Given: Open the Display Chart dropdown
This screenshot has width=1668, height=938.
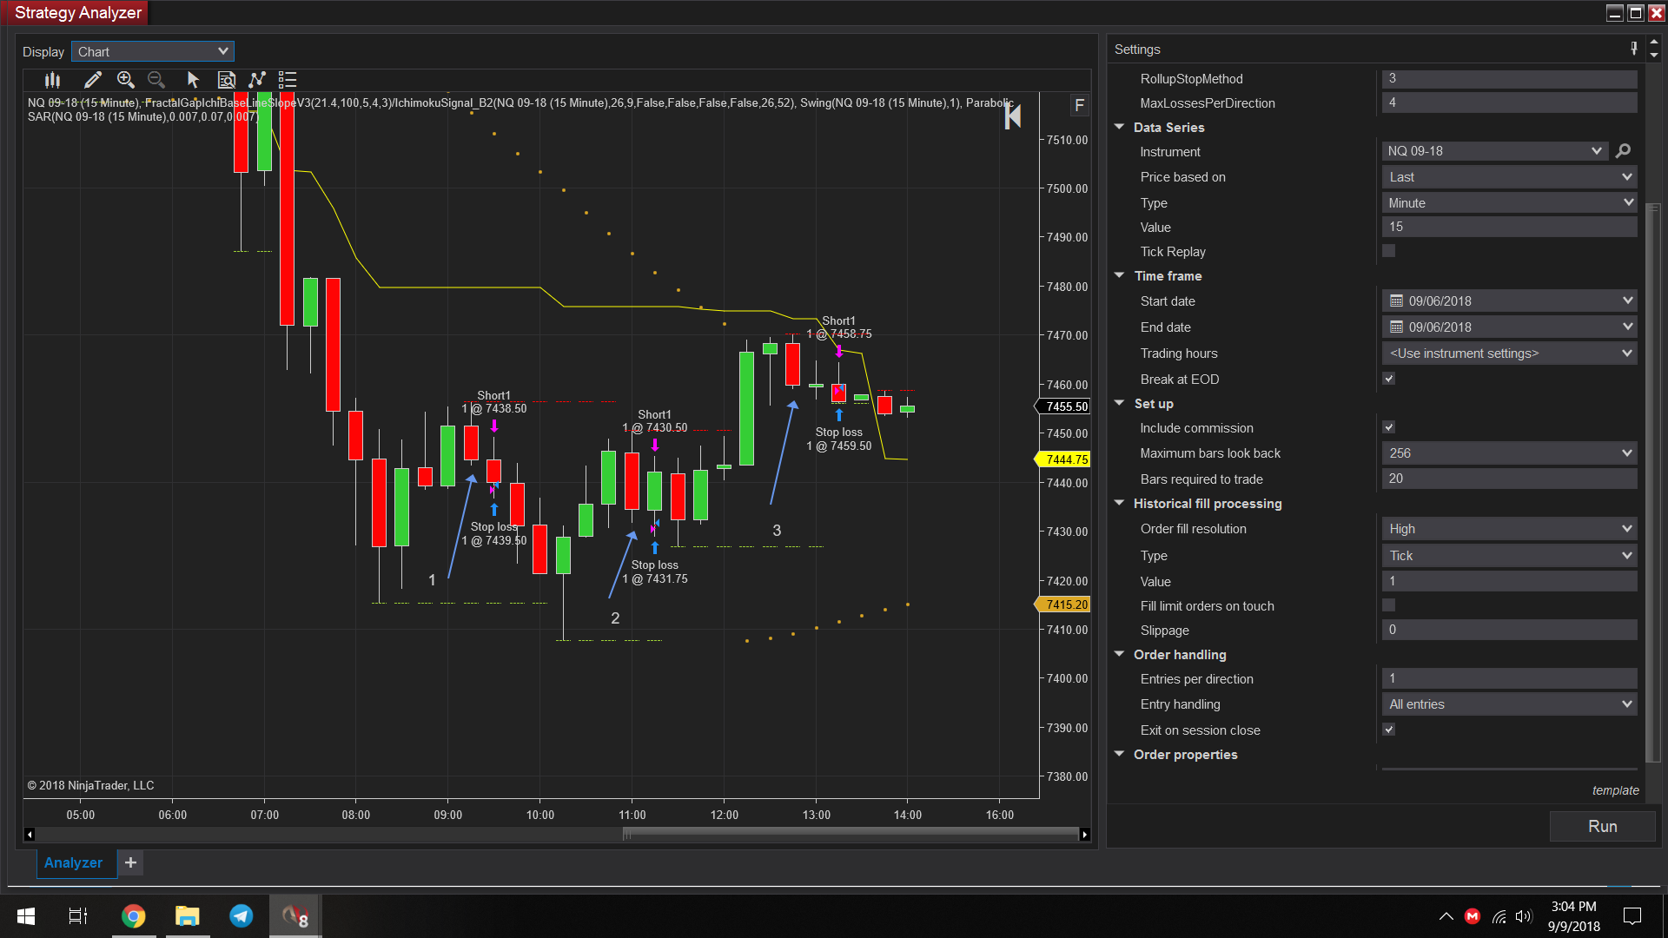Looking at the screenshot, I should (153, 51).
